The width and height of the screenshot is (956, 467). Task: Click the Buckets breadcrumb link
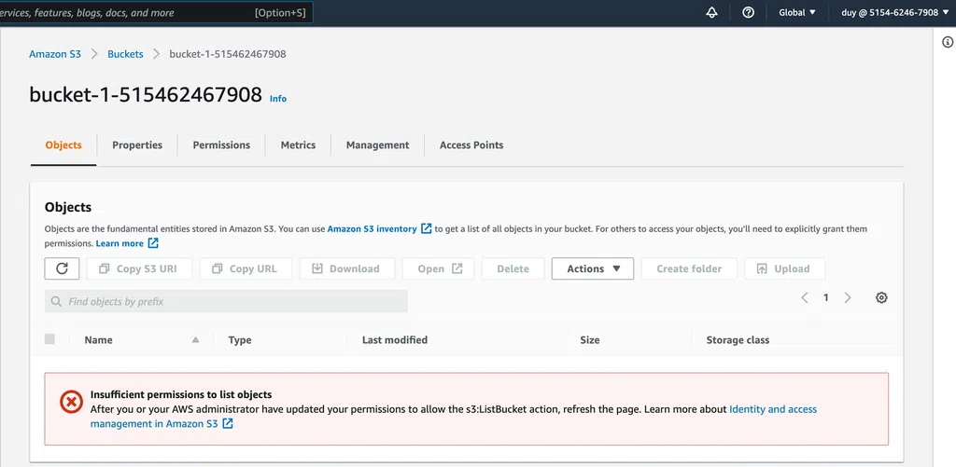tap(126, 53)
